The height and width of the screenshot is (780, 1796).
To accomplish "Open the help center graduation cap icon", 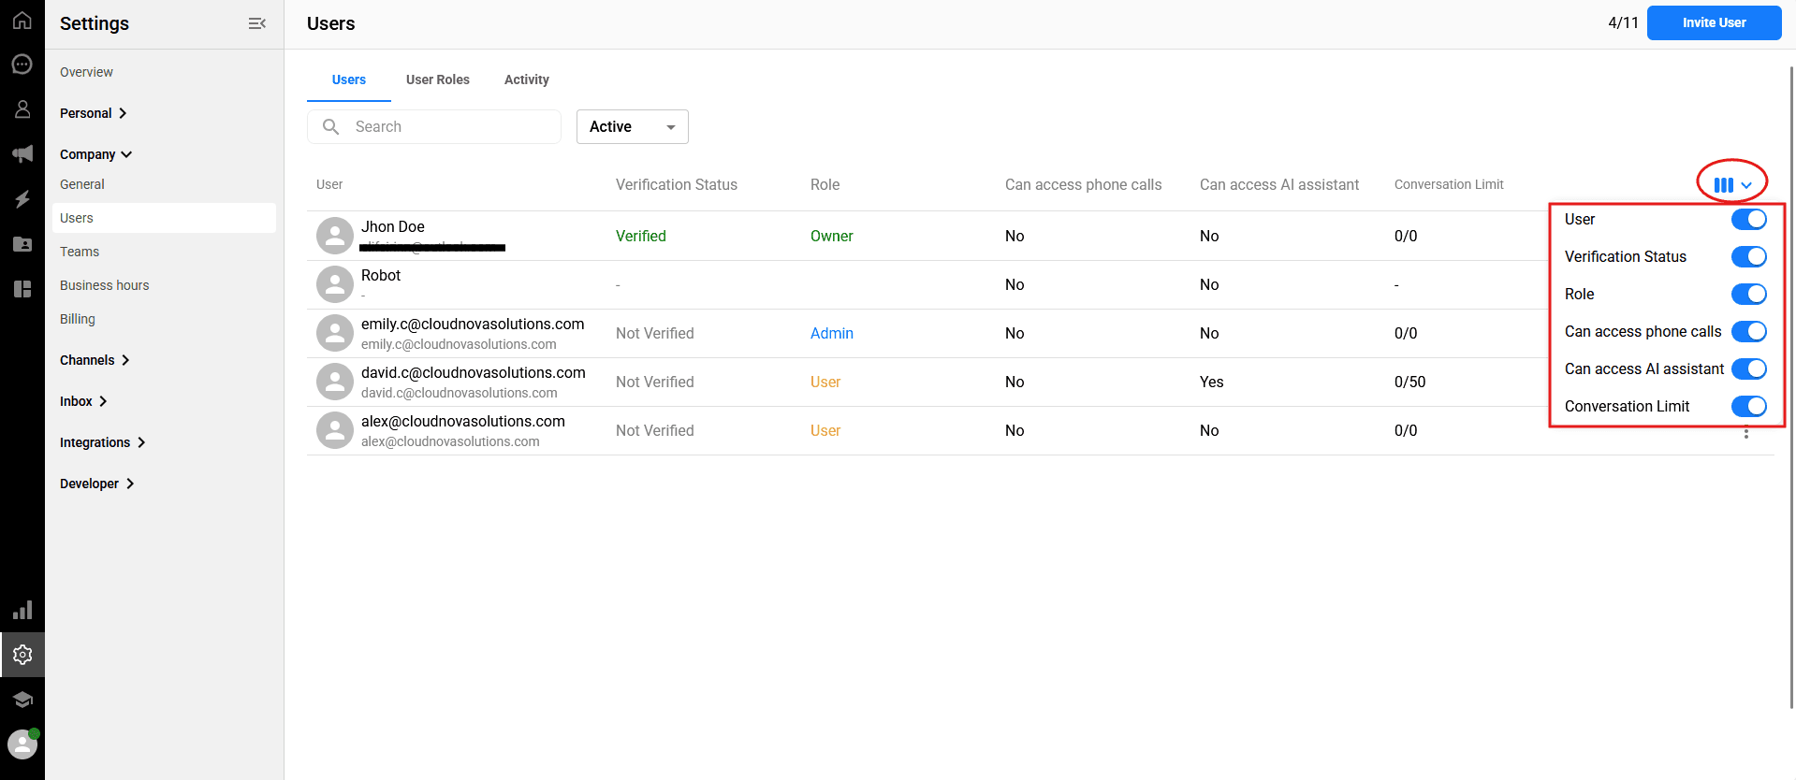I will (x=22, y=700).
